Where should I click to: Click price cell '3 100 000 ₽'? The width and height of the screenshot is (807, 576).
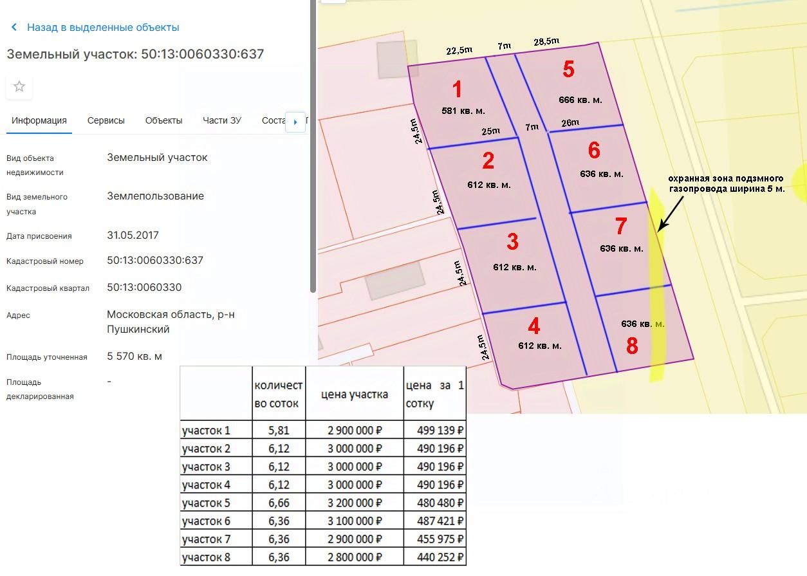pyautogui.click(x=355, y=521)
